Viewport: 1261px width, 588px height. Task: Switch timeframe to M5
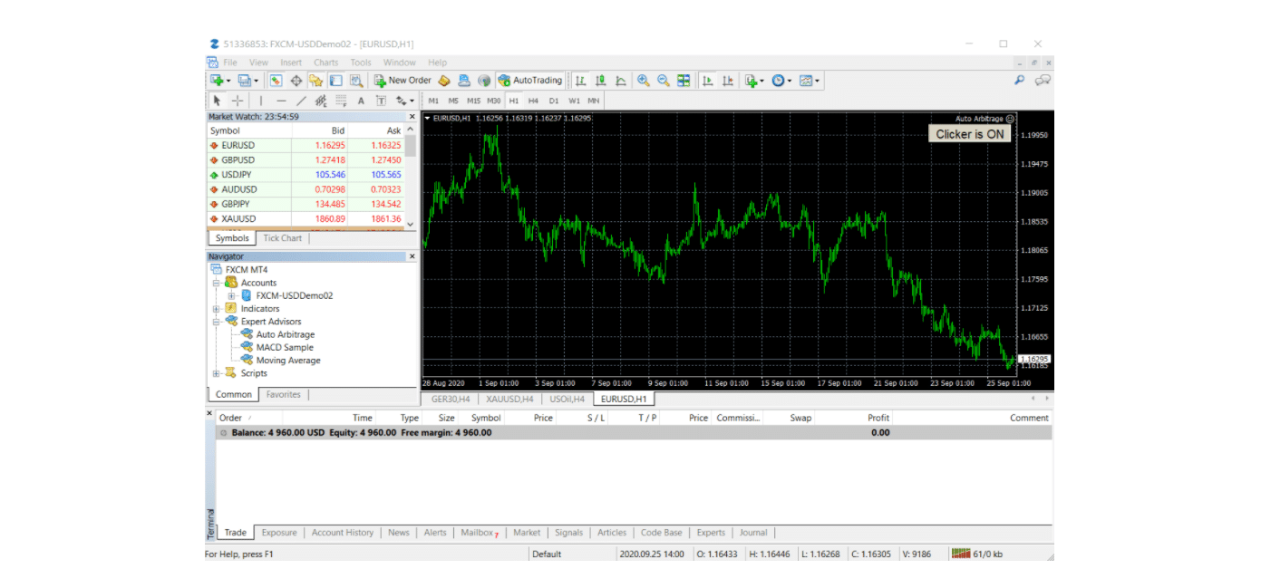tap(453, 101)
